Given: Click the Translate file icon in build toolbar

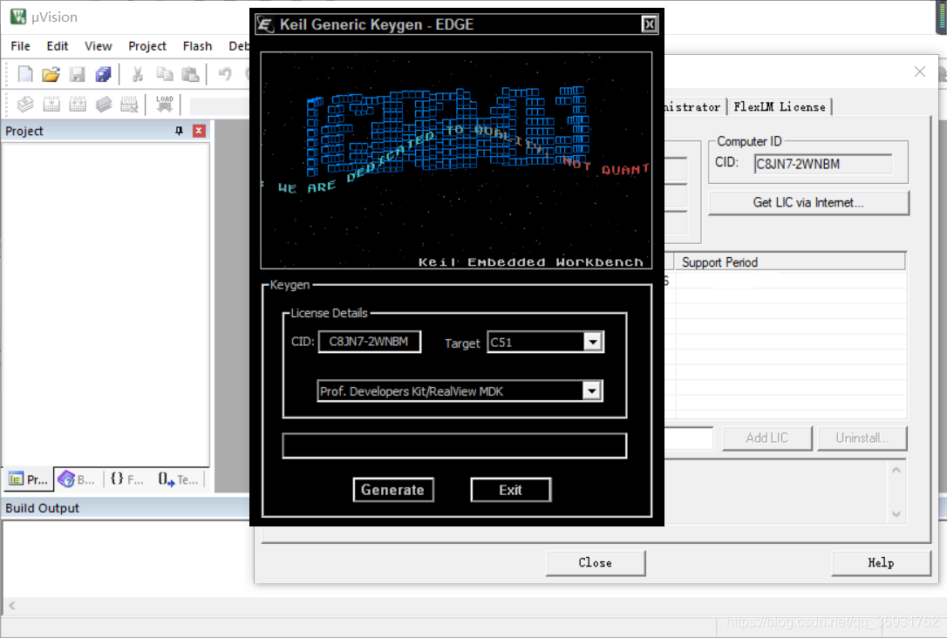Looking at the screenshot, I should (x=24, y=104).
